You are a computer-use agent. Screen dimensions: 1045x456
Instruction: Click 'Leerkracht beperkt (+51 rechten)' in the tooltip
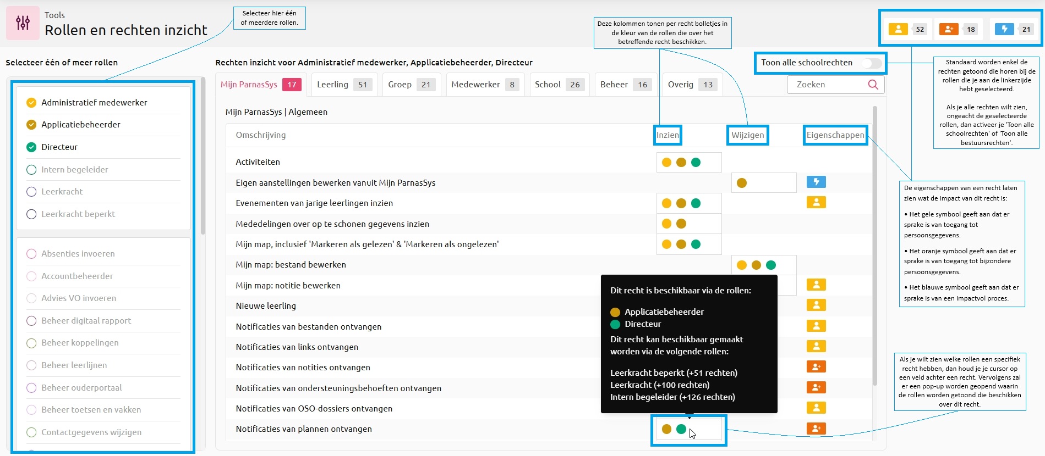tap(674, 373)
